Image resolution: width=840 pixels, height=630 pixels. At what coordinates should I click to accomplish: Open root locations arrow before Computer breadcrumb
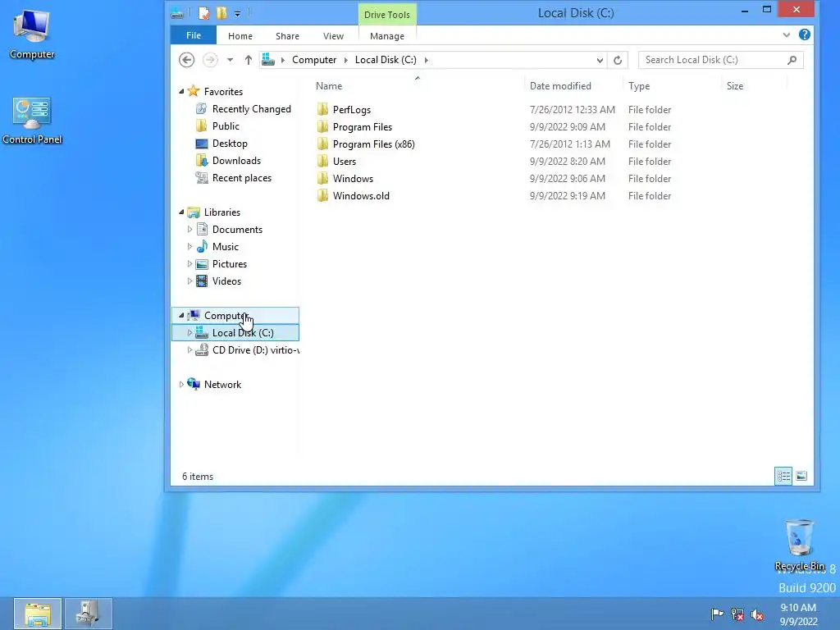pyautogui.click(x=283, y=60)
